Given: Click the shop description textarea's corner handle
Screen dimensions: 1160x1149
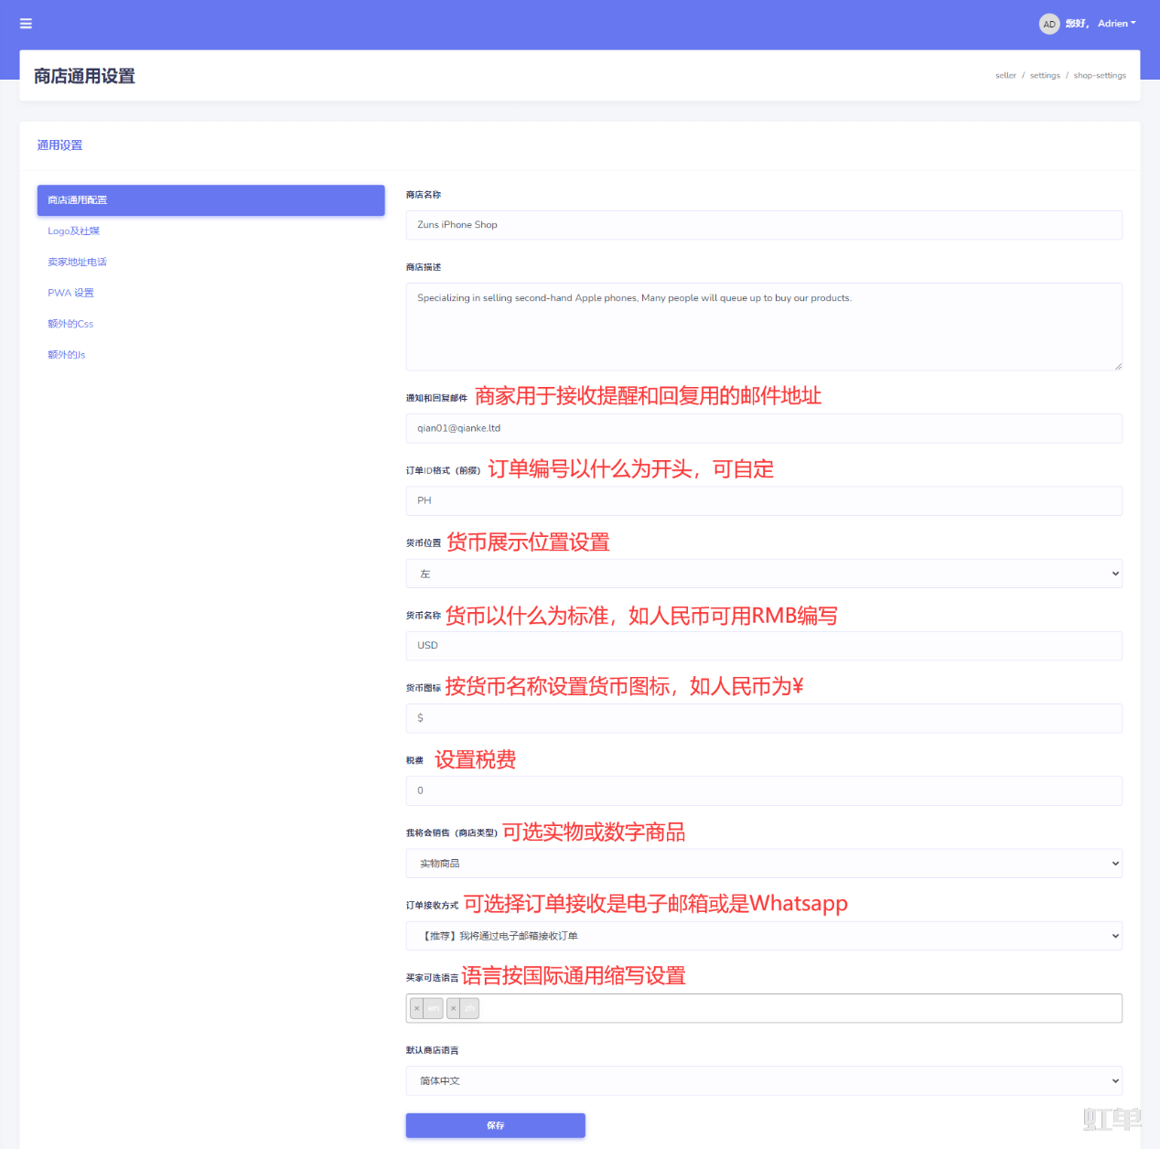Looking at the screenshot, I should [x=1118, y=366].
